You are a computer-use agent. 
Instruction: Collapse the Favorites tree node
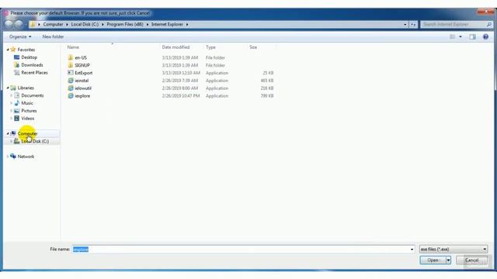click(8, 50)
